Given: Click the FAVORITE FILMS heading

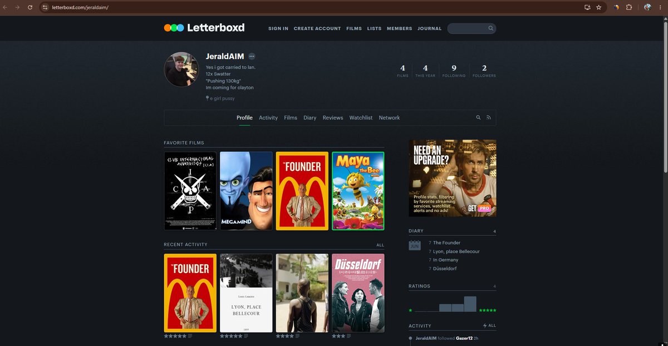Looking at the screenshot, I should click(184, 143).
